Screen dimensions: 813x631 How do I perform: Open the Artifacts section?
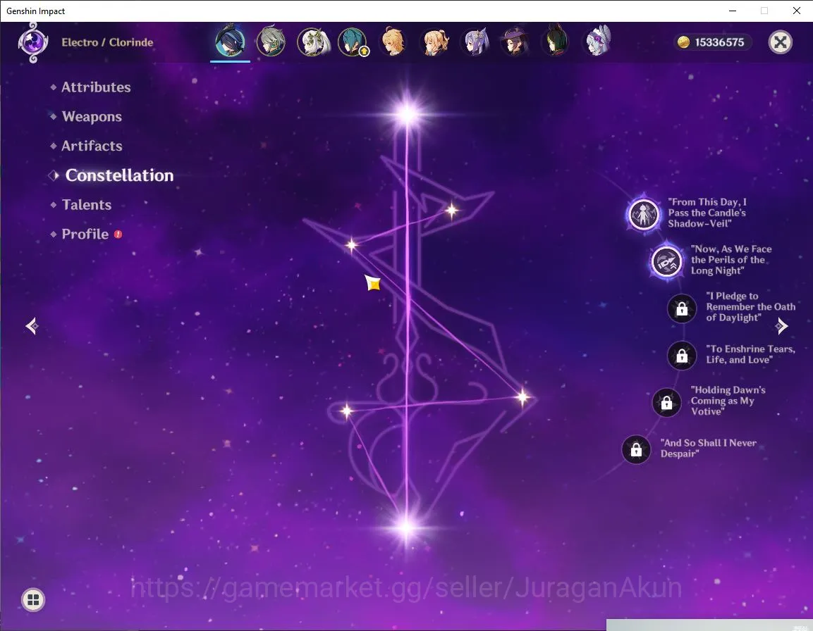coord(92,146)
